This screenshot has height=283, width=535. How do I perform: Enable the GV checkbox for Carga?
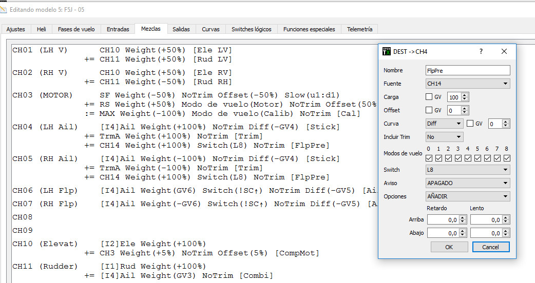click(429, 97)
